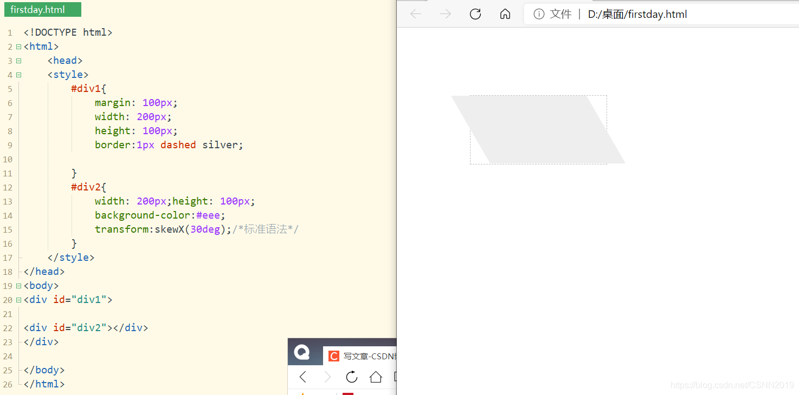799x395 pixels.
Task: Collapse the div1 fold marker at line 20
Action: (x=18, y=300)
